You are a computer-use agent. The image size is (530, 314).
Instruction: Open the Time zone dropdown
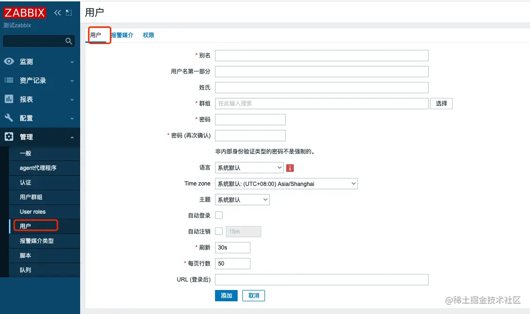[x=286, y=184]
